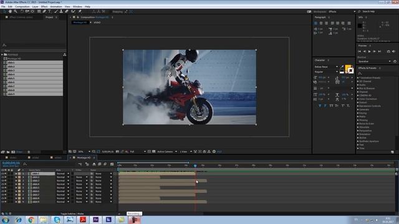Screen dimensions: 399x224
Task: Toggle visibility eye for slide2 layer
Action: point(2,177)
